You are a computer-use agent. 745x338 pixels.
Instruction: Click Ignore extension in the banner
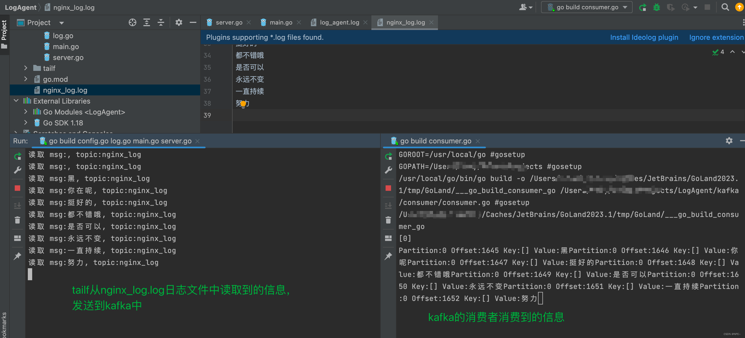(x=716, y=37)
